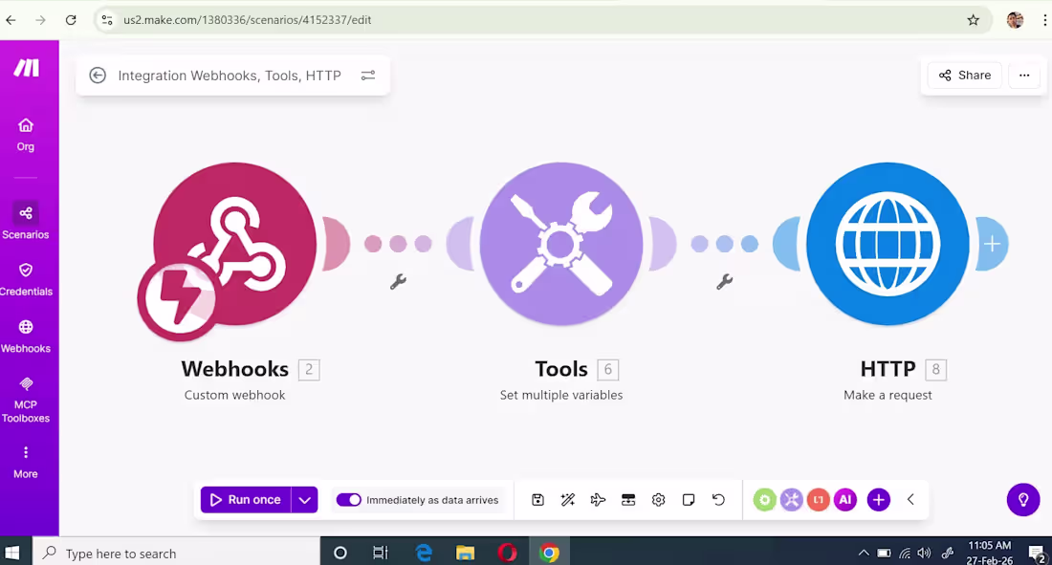Viewport: 1052px width, 565px height.
Task: Click the purple Tools favorite icon
Action: tap(791, 499)
